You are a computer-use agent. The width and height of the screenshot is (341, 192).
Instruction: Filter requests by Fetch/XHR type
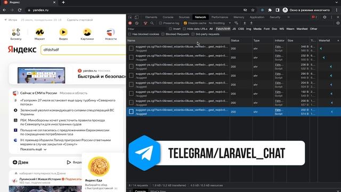point(223,29)
